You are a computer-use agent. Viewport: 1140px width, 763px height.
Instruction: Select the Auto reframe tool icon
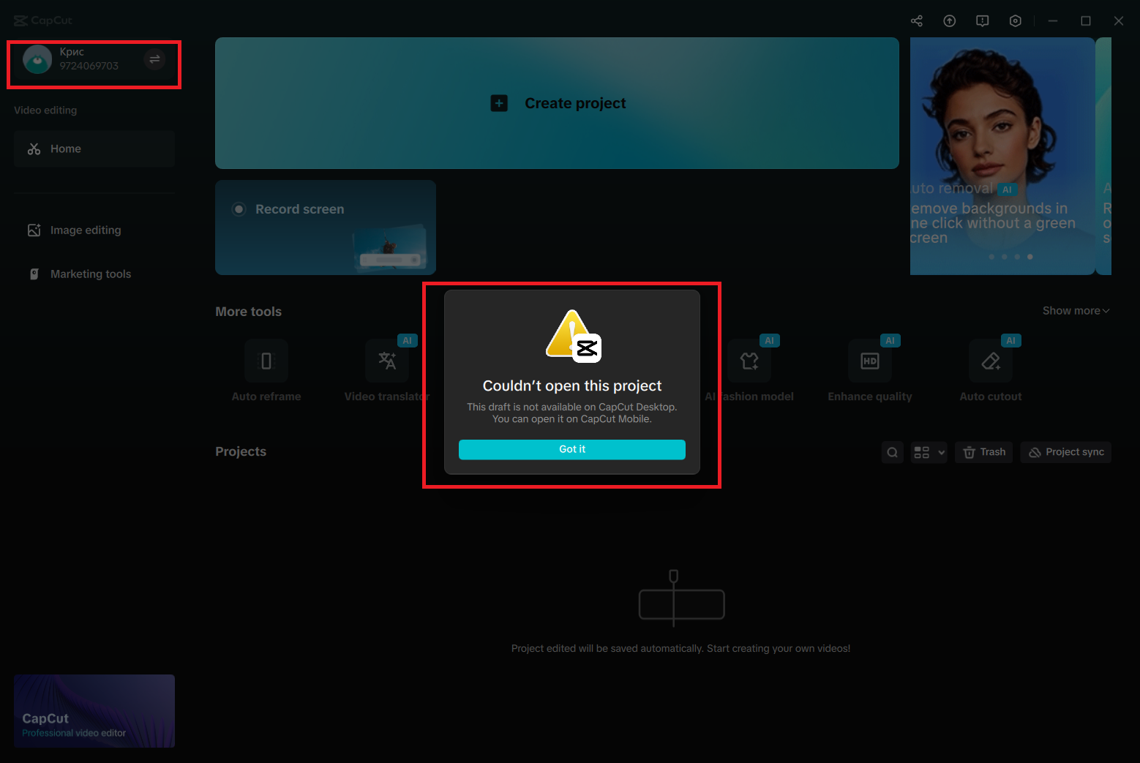tap(266, 361)
